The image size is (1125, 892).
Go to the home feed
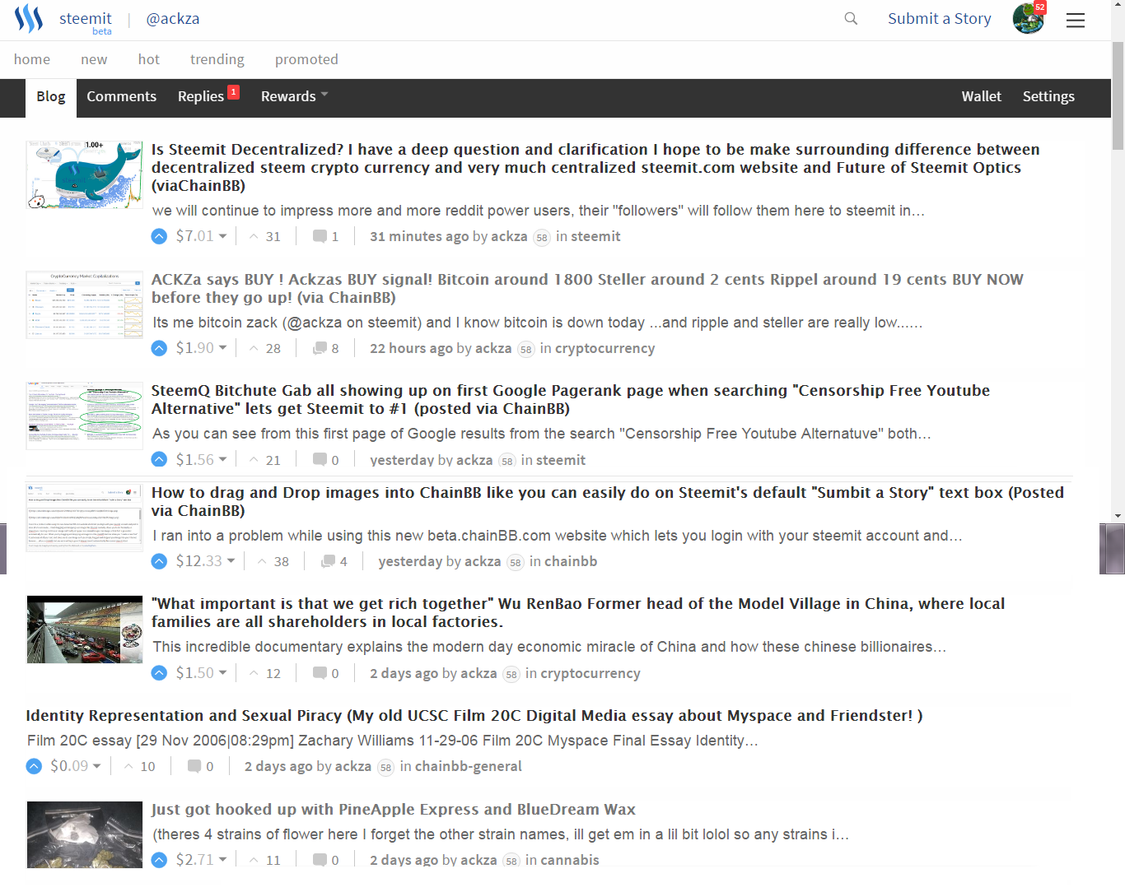32,59
